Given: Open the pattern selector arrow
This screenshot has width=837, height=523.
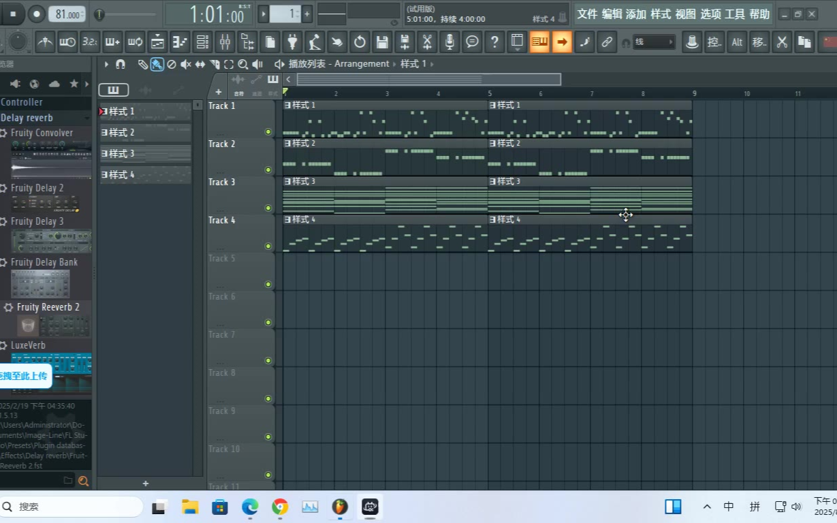Looking at the screenshot, I should point(264,14).
